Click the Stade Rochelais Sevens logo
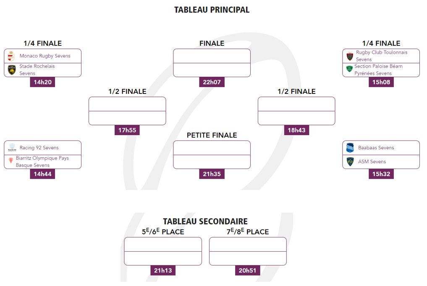Image resolution: width=427 pixels, height=286 pixels. 12,70
